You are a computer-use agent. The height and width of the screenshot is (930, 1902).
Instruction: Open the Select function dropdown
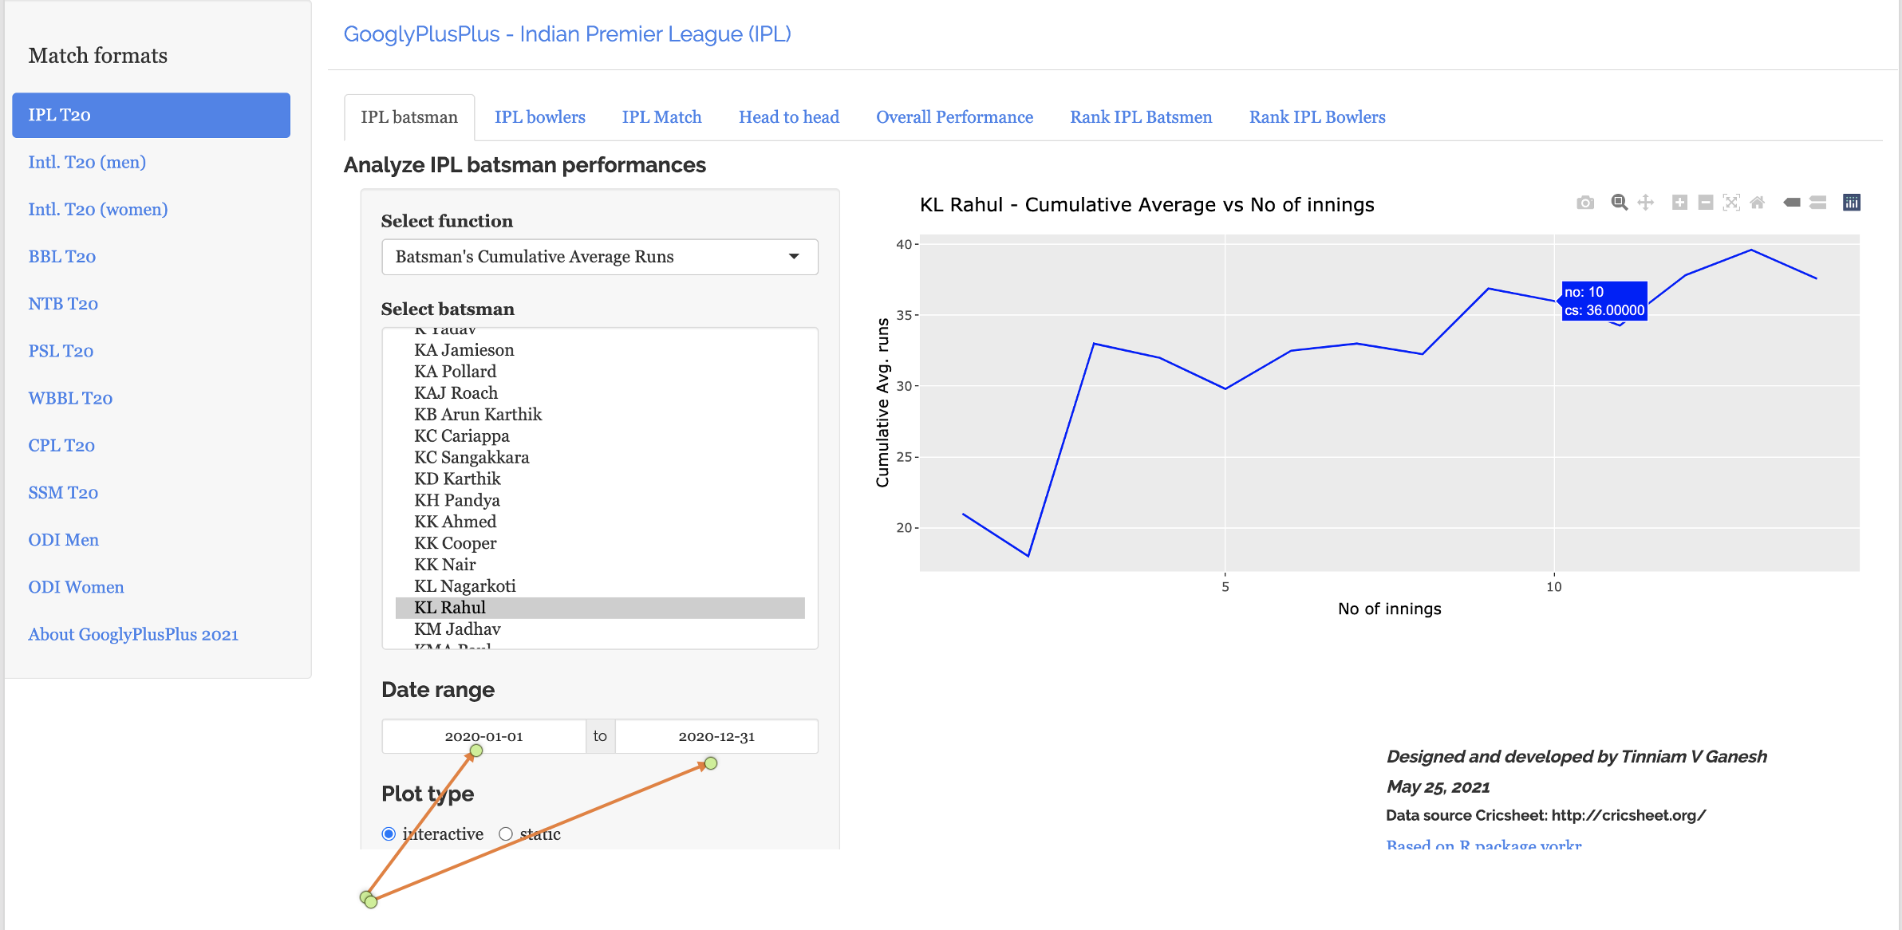click(600, 257)
